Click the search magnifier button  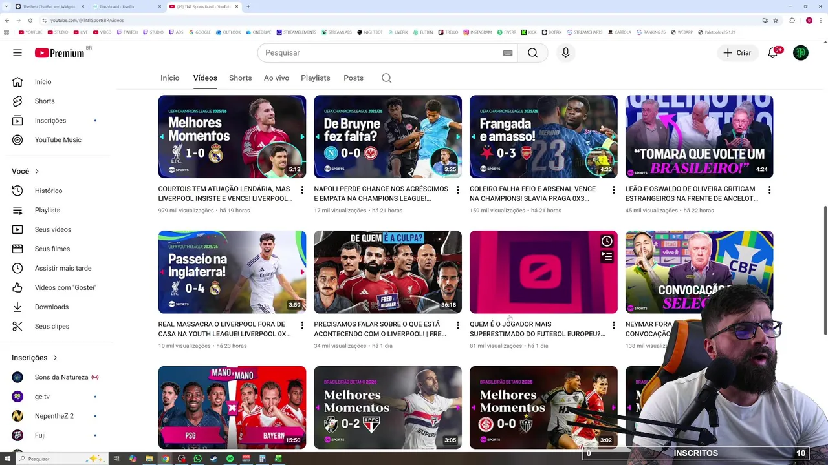[532, 53]
